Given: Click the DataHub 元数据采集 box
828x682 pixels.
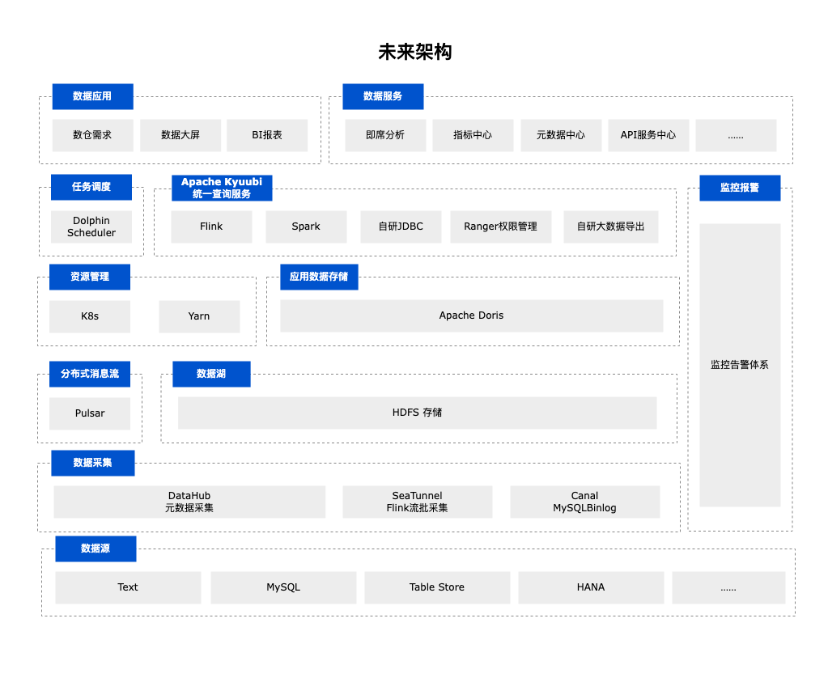Looking at the screenshot, I should (x=189, y=502).
